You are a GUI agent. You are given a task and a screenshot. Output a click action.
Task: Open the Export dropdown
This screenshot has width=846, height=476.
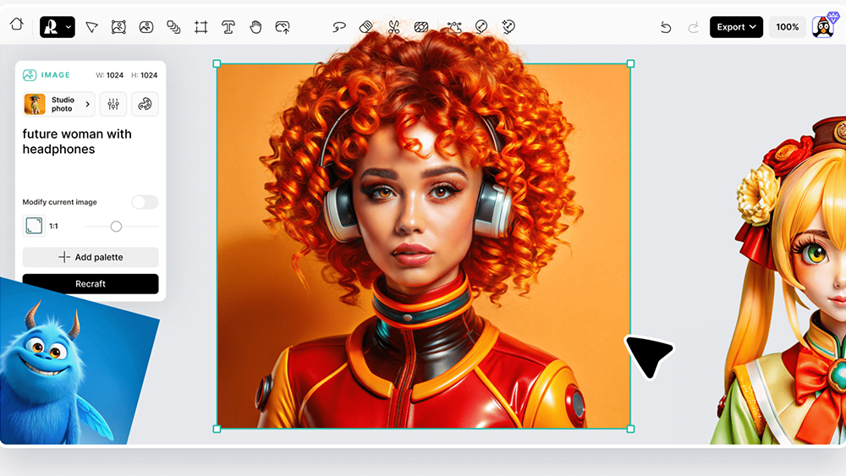(x=736, y=27)
